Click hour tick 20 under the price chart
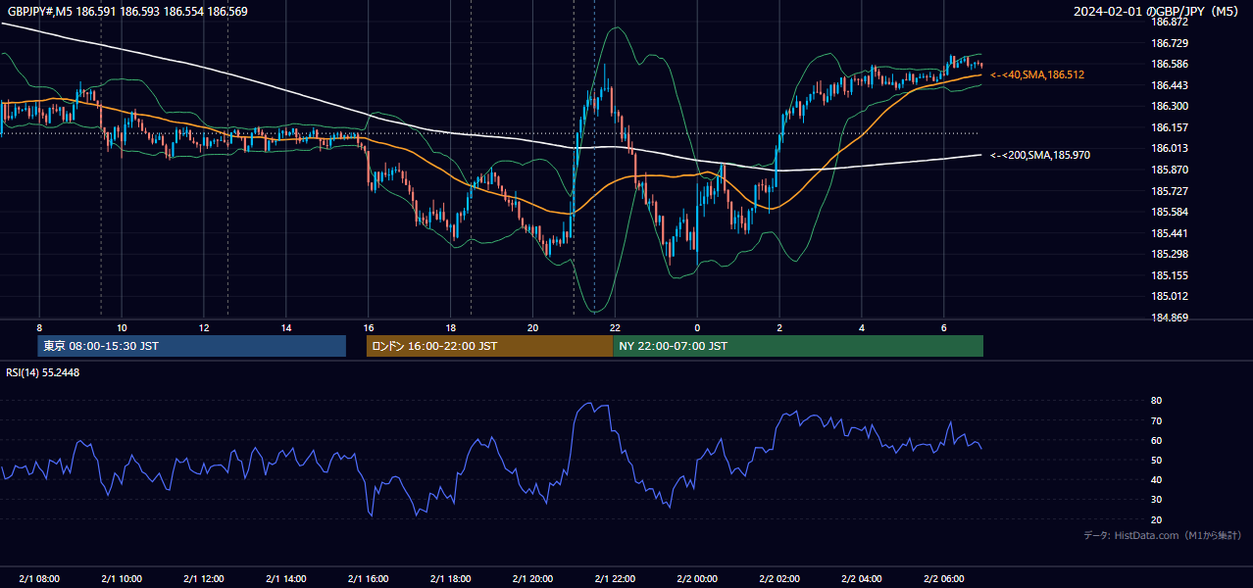The image size is (1253, 588). coord(532,327)
